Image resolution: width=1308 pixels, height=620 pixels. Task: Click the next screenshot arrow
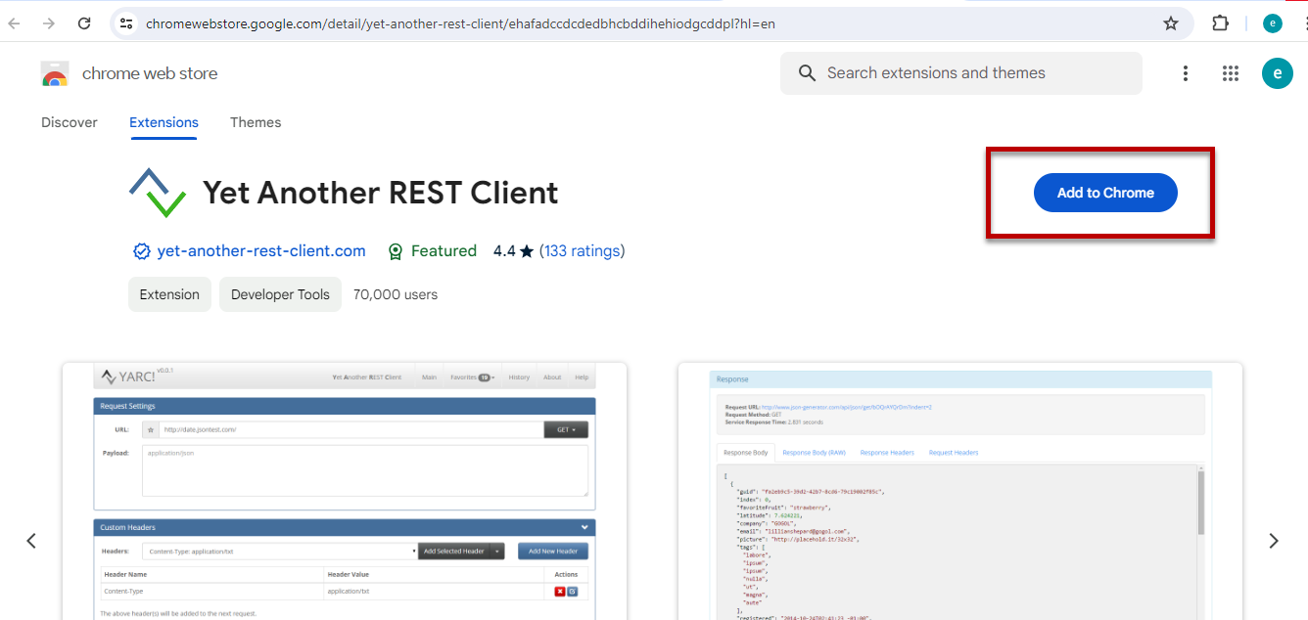point(1274,540)
